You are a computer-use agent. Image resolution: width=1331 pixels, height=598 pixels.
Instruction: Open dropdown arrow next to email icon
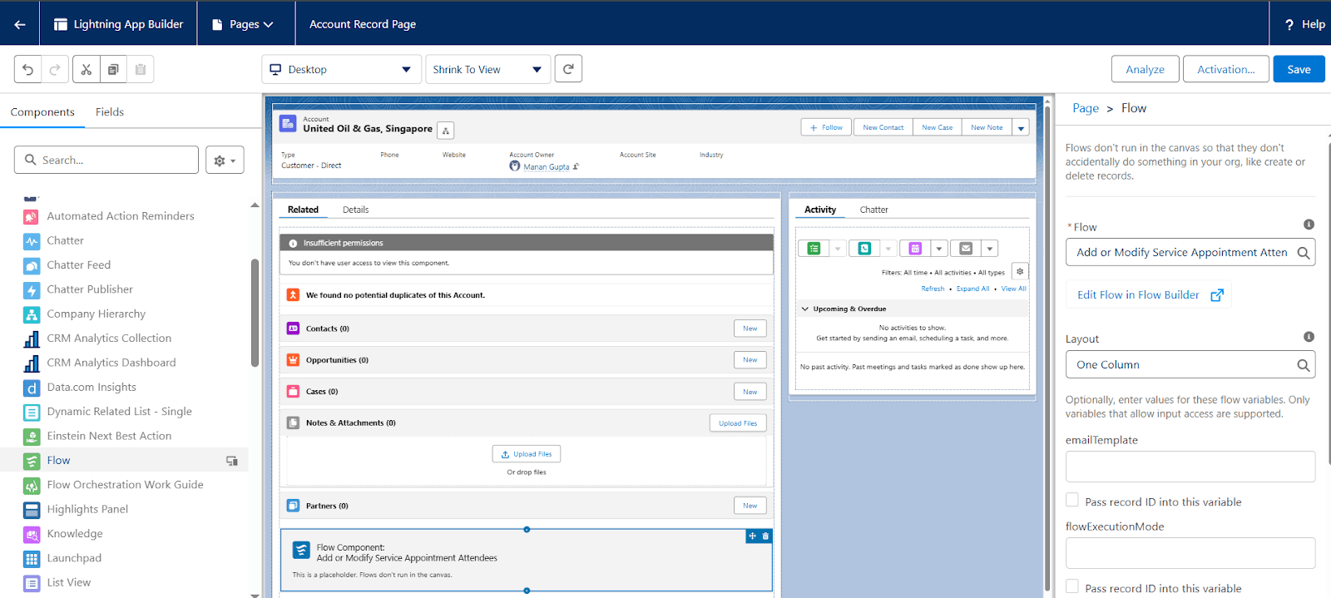(990, 248)
